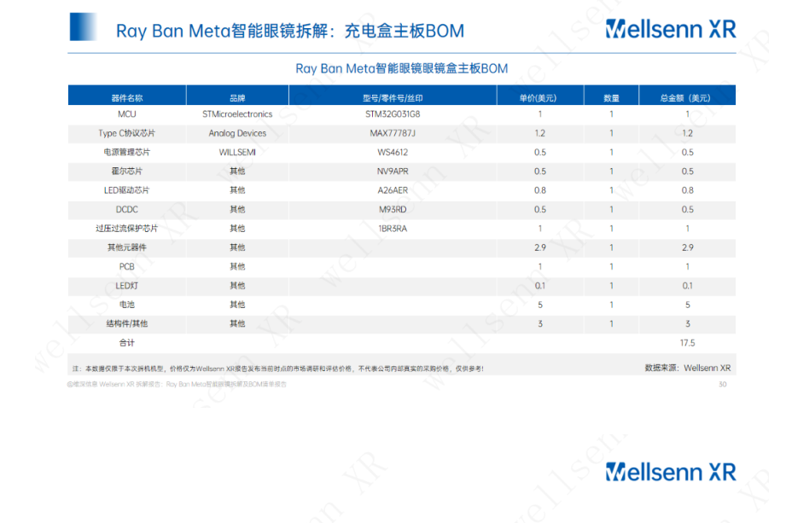Select the STM32G031G8 model cell
The height and width of the screenshot is (523, 792).
pyautogui.click(x=393, y=114)
